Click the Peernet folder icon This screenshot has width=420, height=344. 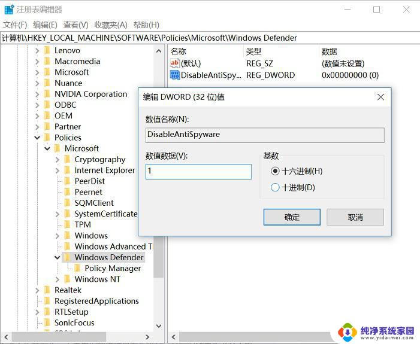point(67,192)
